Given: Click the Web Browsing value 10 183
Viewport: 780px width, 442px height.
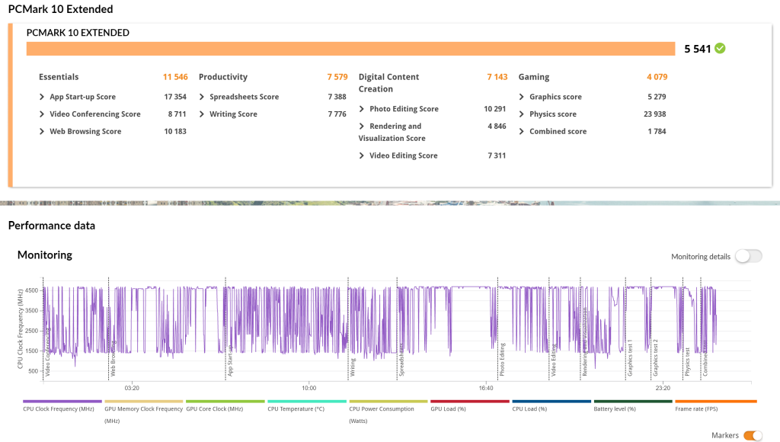Looking at the screenshot, I should tap(175, 132).
